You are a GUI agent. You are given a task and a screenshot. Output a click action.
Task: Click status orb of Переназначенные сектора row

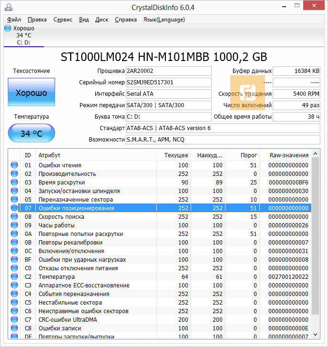tap(14, 199)
